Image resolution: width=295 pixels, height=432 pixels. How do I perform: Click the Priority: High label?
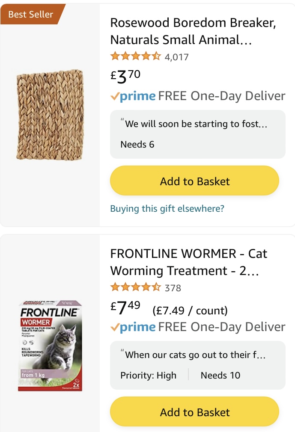(148, 376)
